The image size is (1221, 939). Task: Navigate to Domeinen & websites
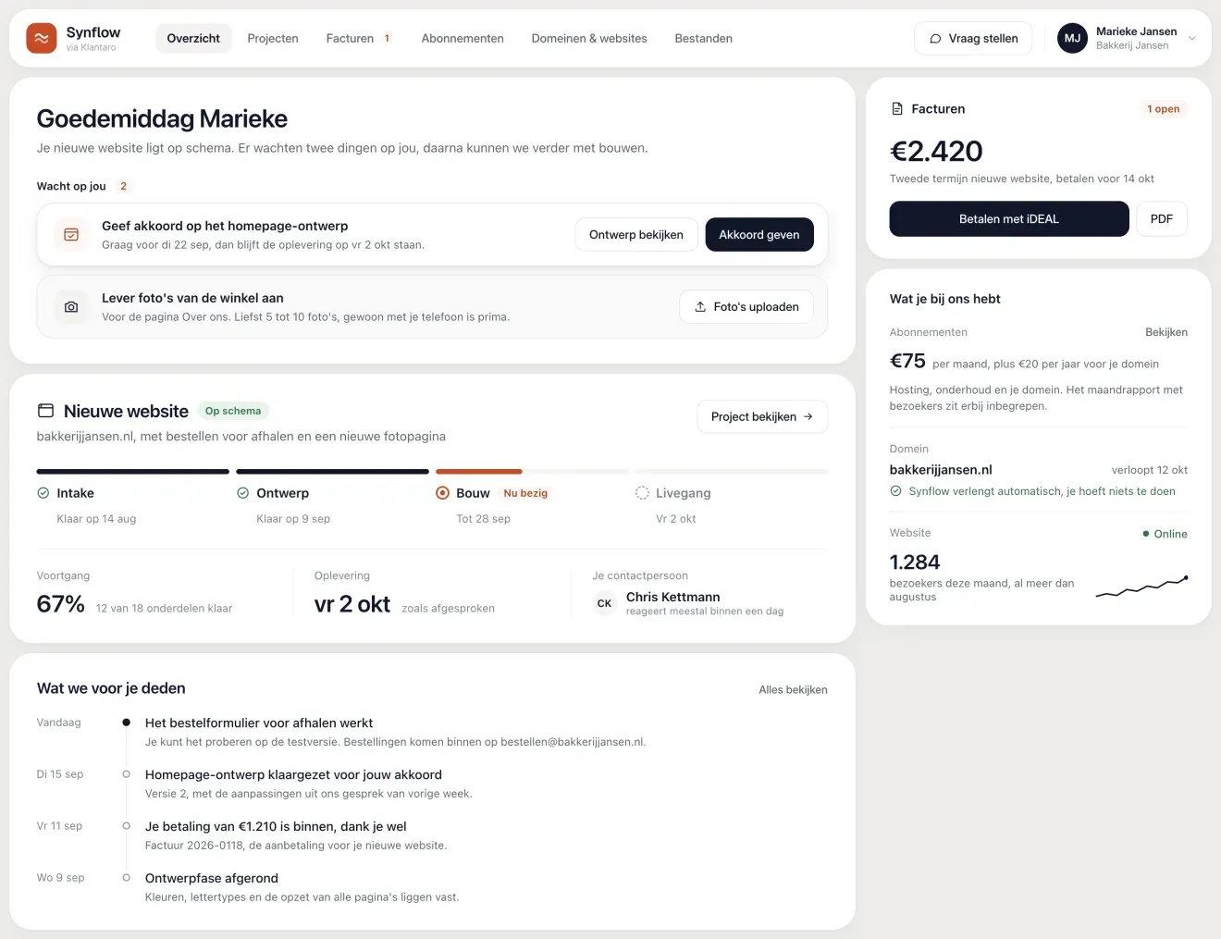589,38
